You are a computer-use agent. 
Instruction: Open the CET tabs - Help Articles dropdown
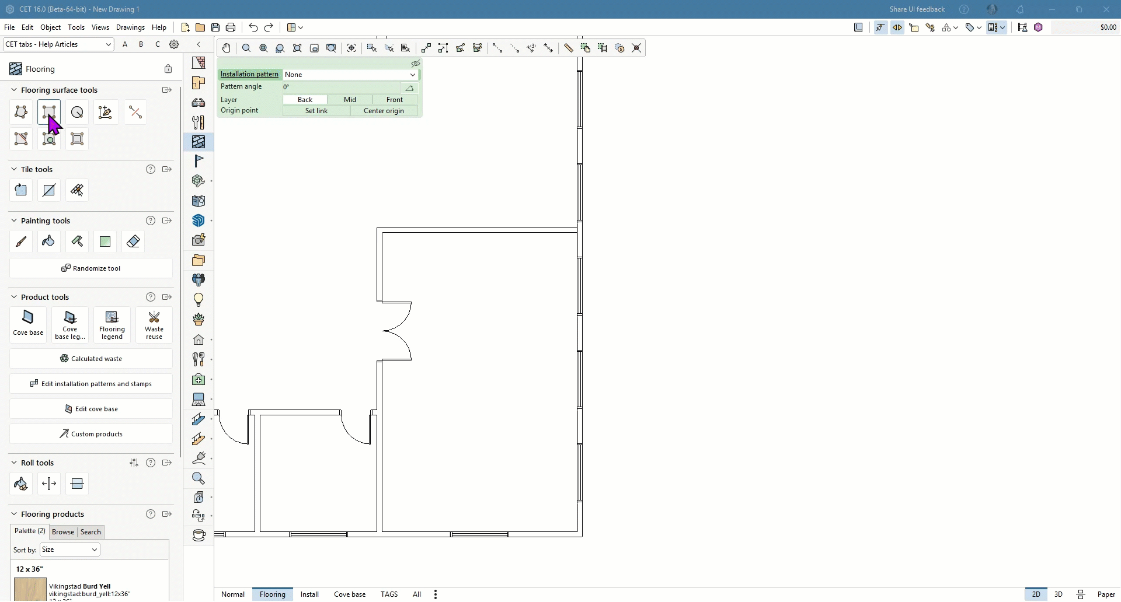(58, 44)
